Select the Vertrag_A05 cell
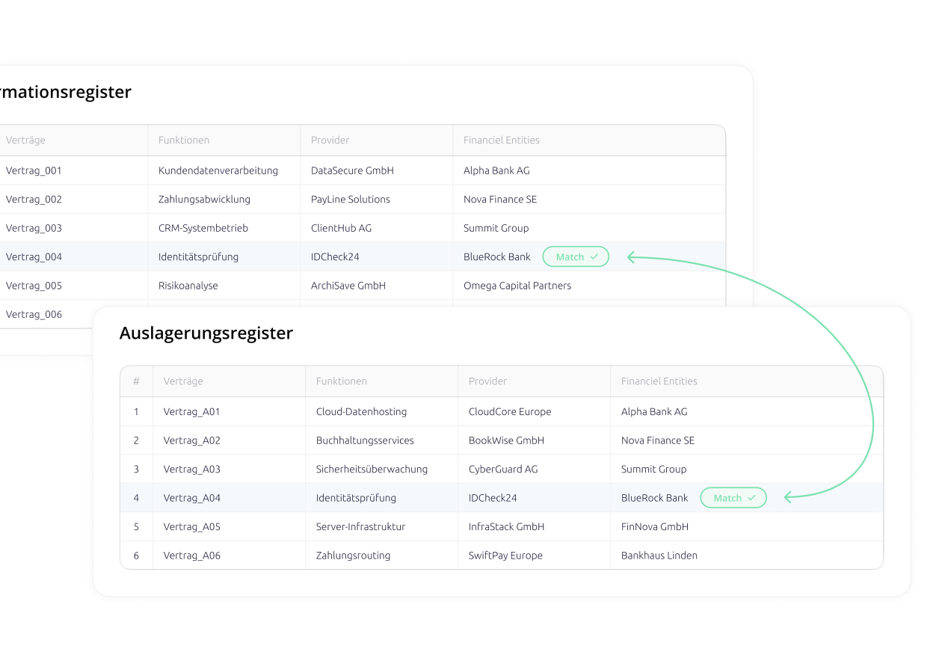Image resolution: width=951 pixels, height=655 pixels. pos(192,527)
